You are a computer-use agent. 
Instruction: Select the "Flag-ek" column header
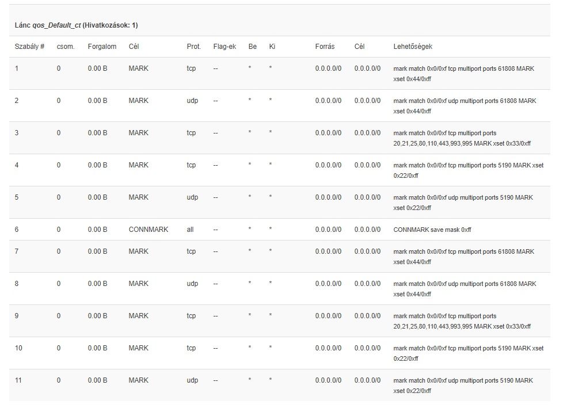[225, 46]
